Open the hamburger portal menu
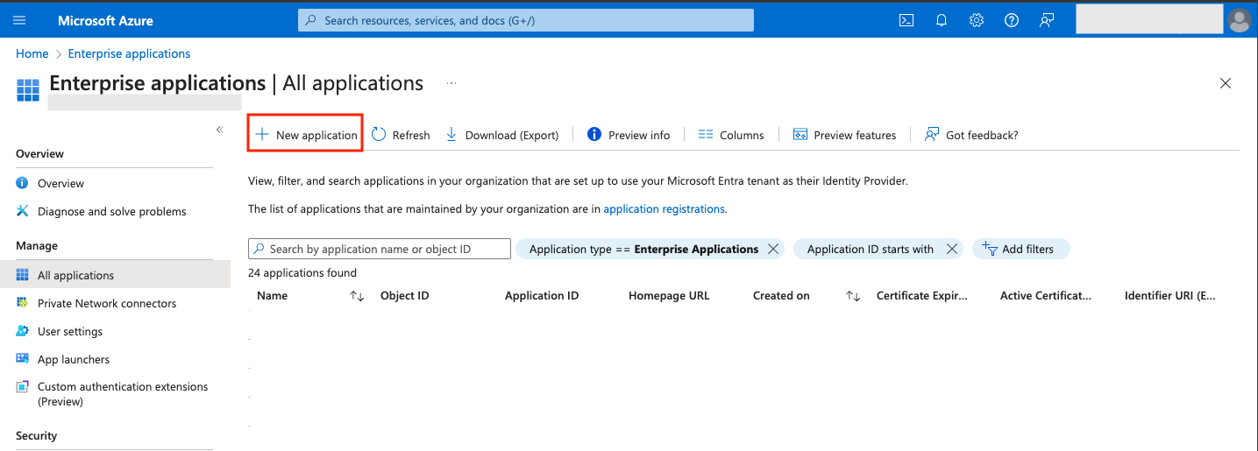 [x=20, y=20]
